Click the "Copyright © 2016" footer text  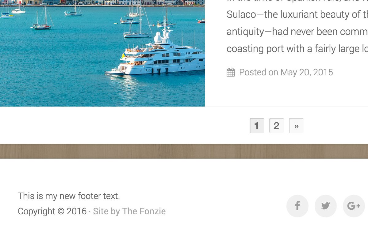pos(52,211)
